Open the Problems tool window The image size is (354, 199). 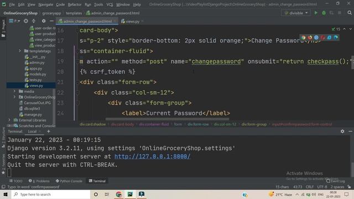click(39, 181)
